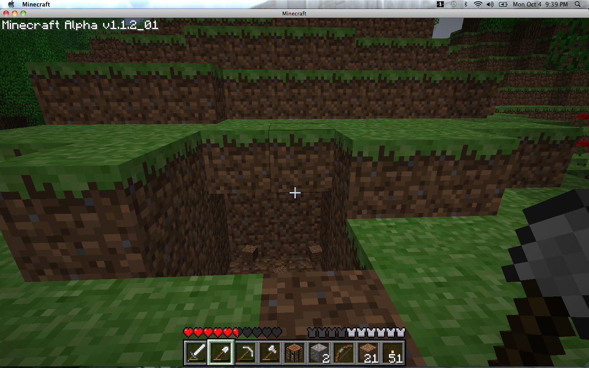Screen dimensions: 589x368
Task: Select the iron sword hotbar slot
Action: click(196, 352)
